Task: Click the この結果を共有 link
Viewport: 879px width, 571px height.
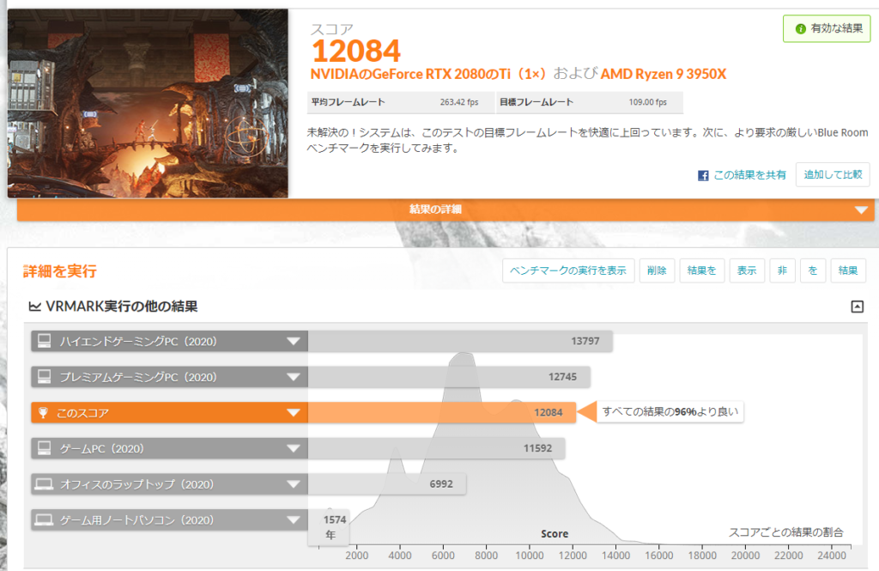Action: point(749,175)
